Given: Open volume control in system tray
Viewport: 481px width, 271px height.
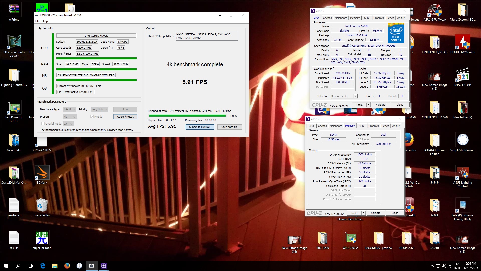Looking at the screenshot, I should (x=444, y=266).
